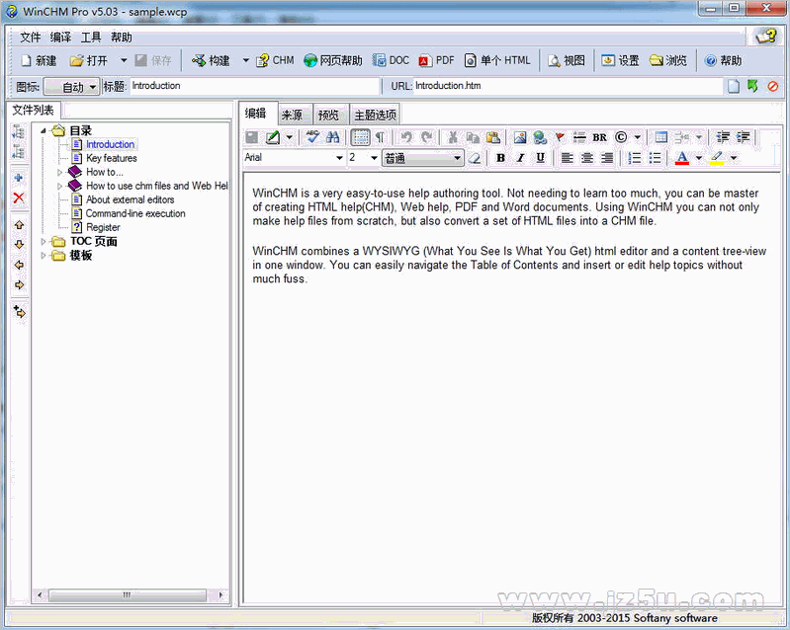
Task: Toggle underline formatting
Action: (540, 158)
